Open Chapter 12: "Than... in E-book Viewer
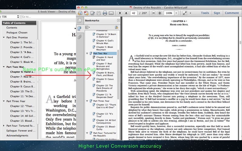The width and height of the screenshot is (242, 151). (x=22, y=106)
